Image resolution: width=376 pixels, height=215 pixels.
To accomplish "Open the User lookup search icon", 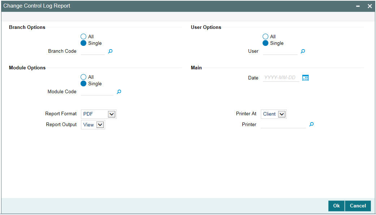I will click(303, 51).
